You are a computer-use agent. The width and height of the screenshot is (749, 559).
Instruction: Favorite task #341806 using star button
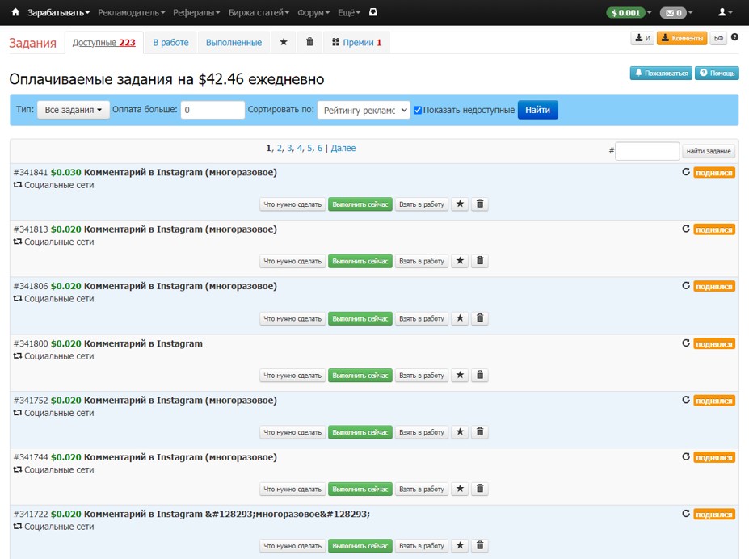460,318
